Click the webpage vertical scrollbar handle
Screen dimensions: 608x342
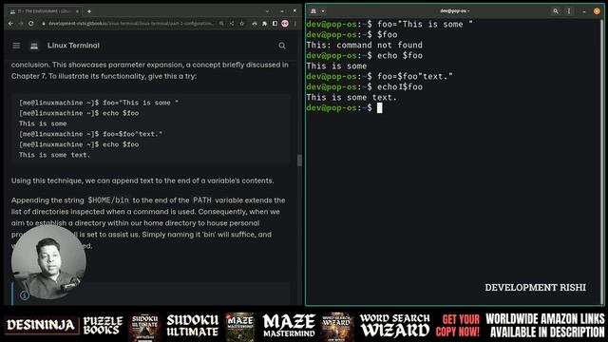coord(299,161)
